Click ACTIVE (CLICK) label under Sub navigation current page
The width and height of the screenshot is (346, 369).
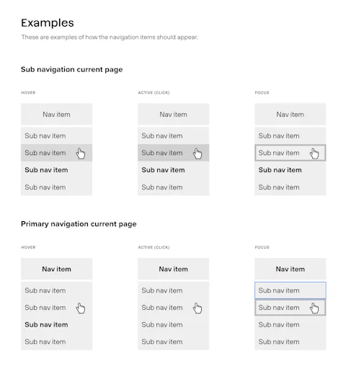(x=154, y=92)
